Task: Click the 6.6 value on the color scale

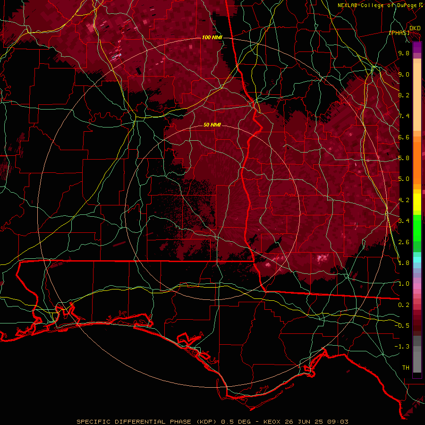Action: pyautogui.click(x=404, y=137)
